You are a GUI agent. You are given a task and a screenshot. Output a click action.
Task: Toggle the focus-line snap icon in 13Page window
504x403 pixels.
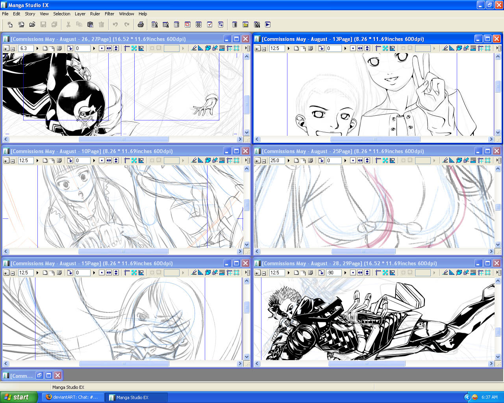(466, 48)
